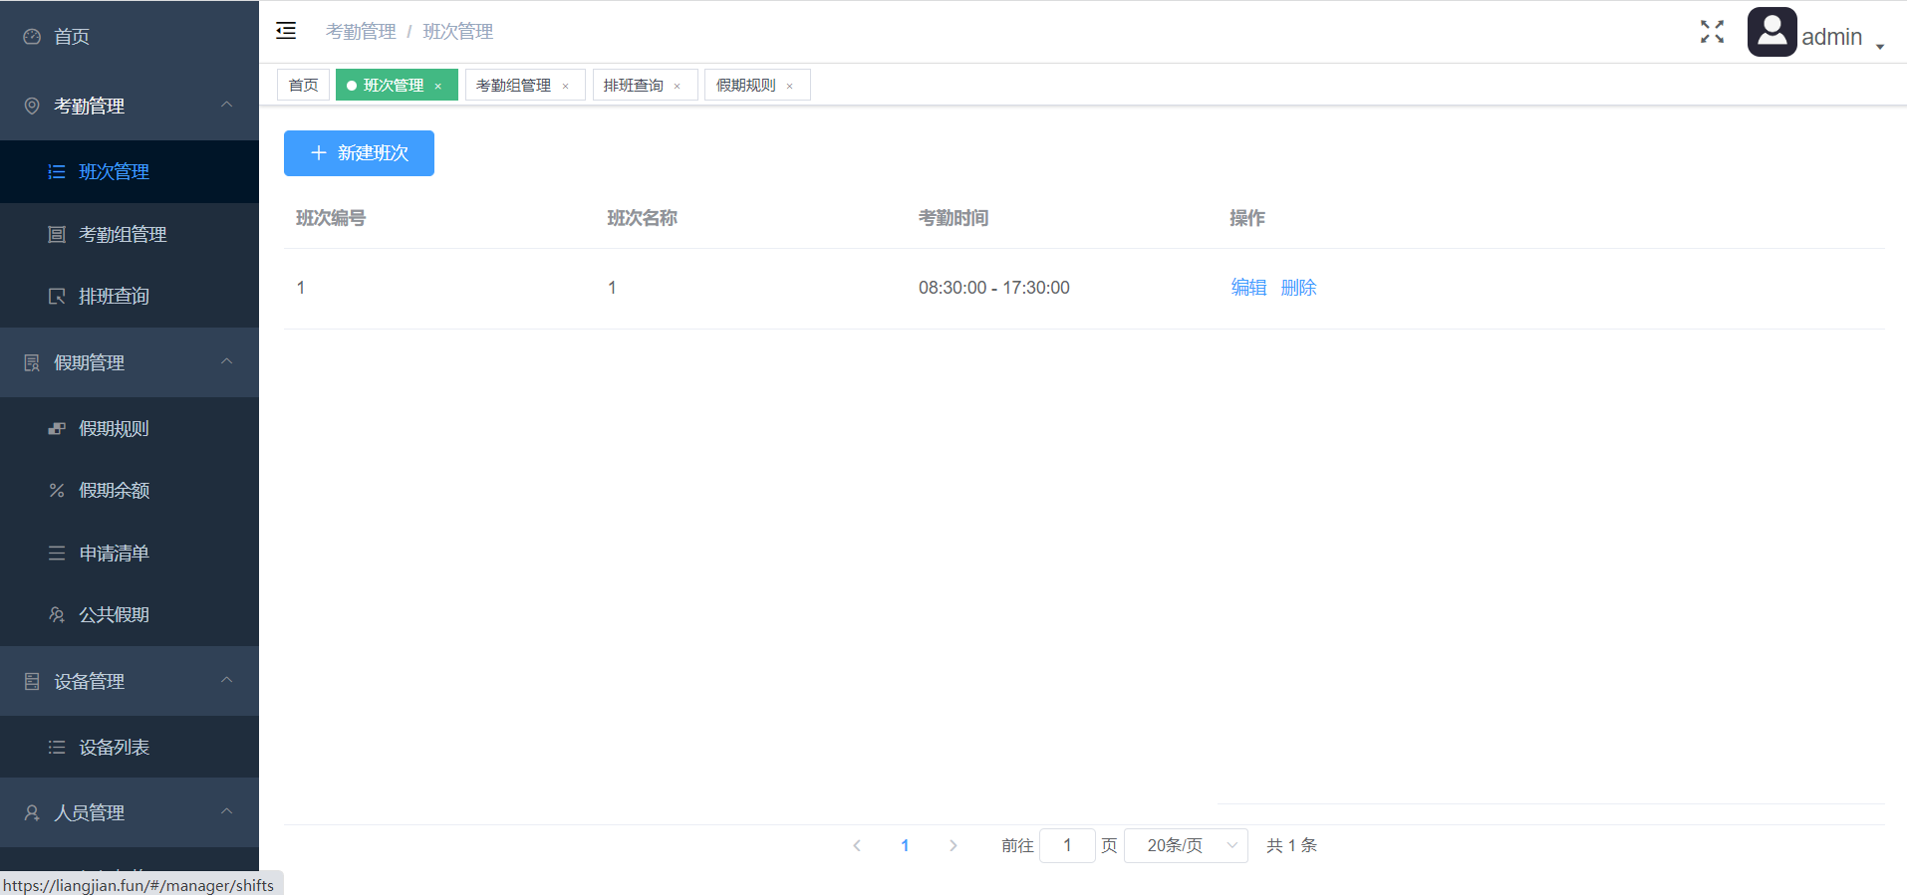Open 设备列表 in the sidebar
The height and width of the screenshot is (895, 1907).
[130, 747]
